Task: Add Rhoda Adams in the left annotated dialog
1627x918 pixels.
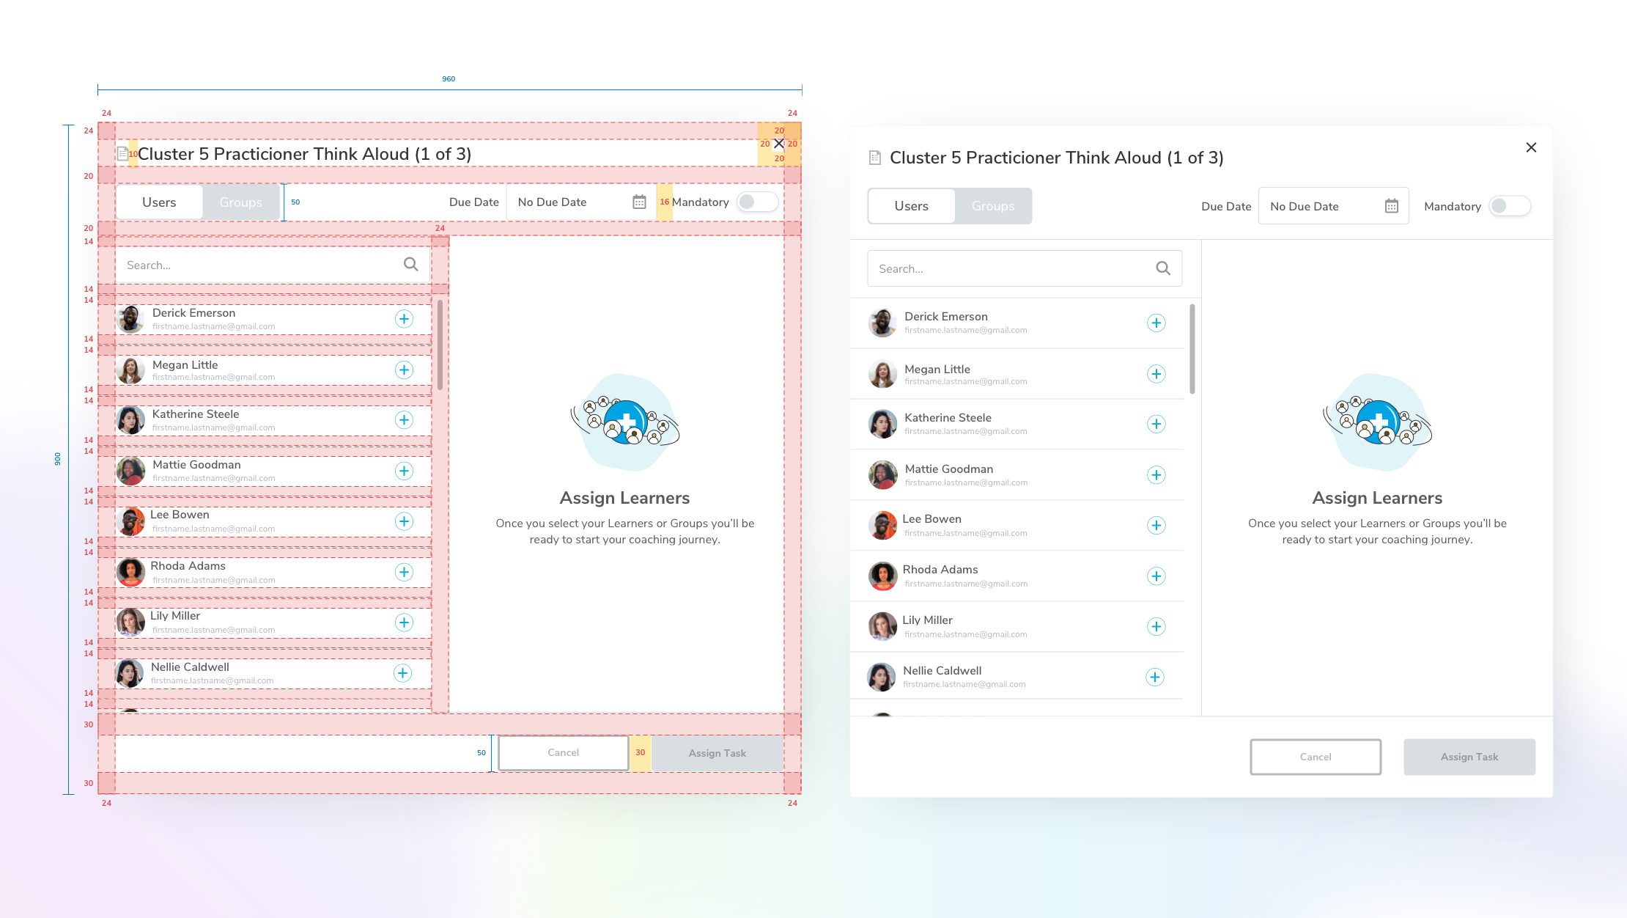Action: coord(404,572)
